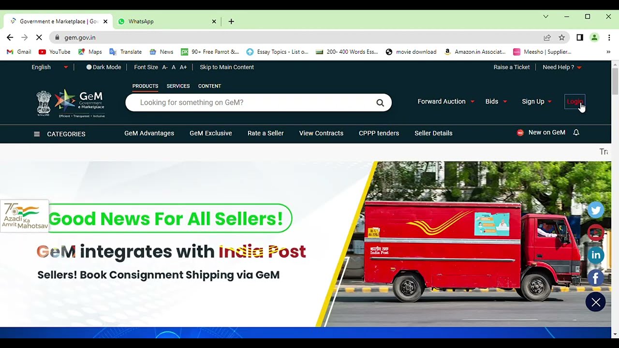
Task: Open movie download bookmark
Action: [411, 52]
